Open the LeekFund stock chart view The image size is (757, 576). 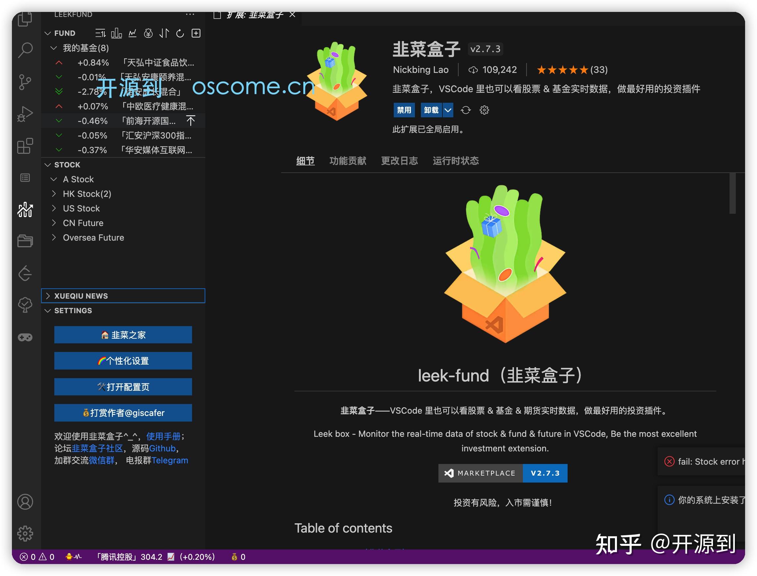25,209
